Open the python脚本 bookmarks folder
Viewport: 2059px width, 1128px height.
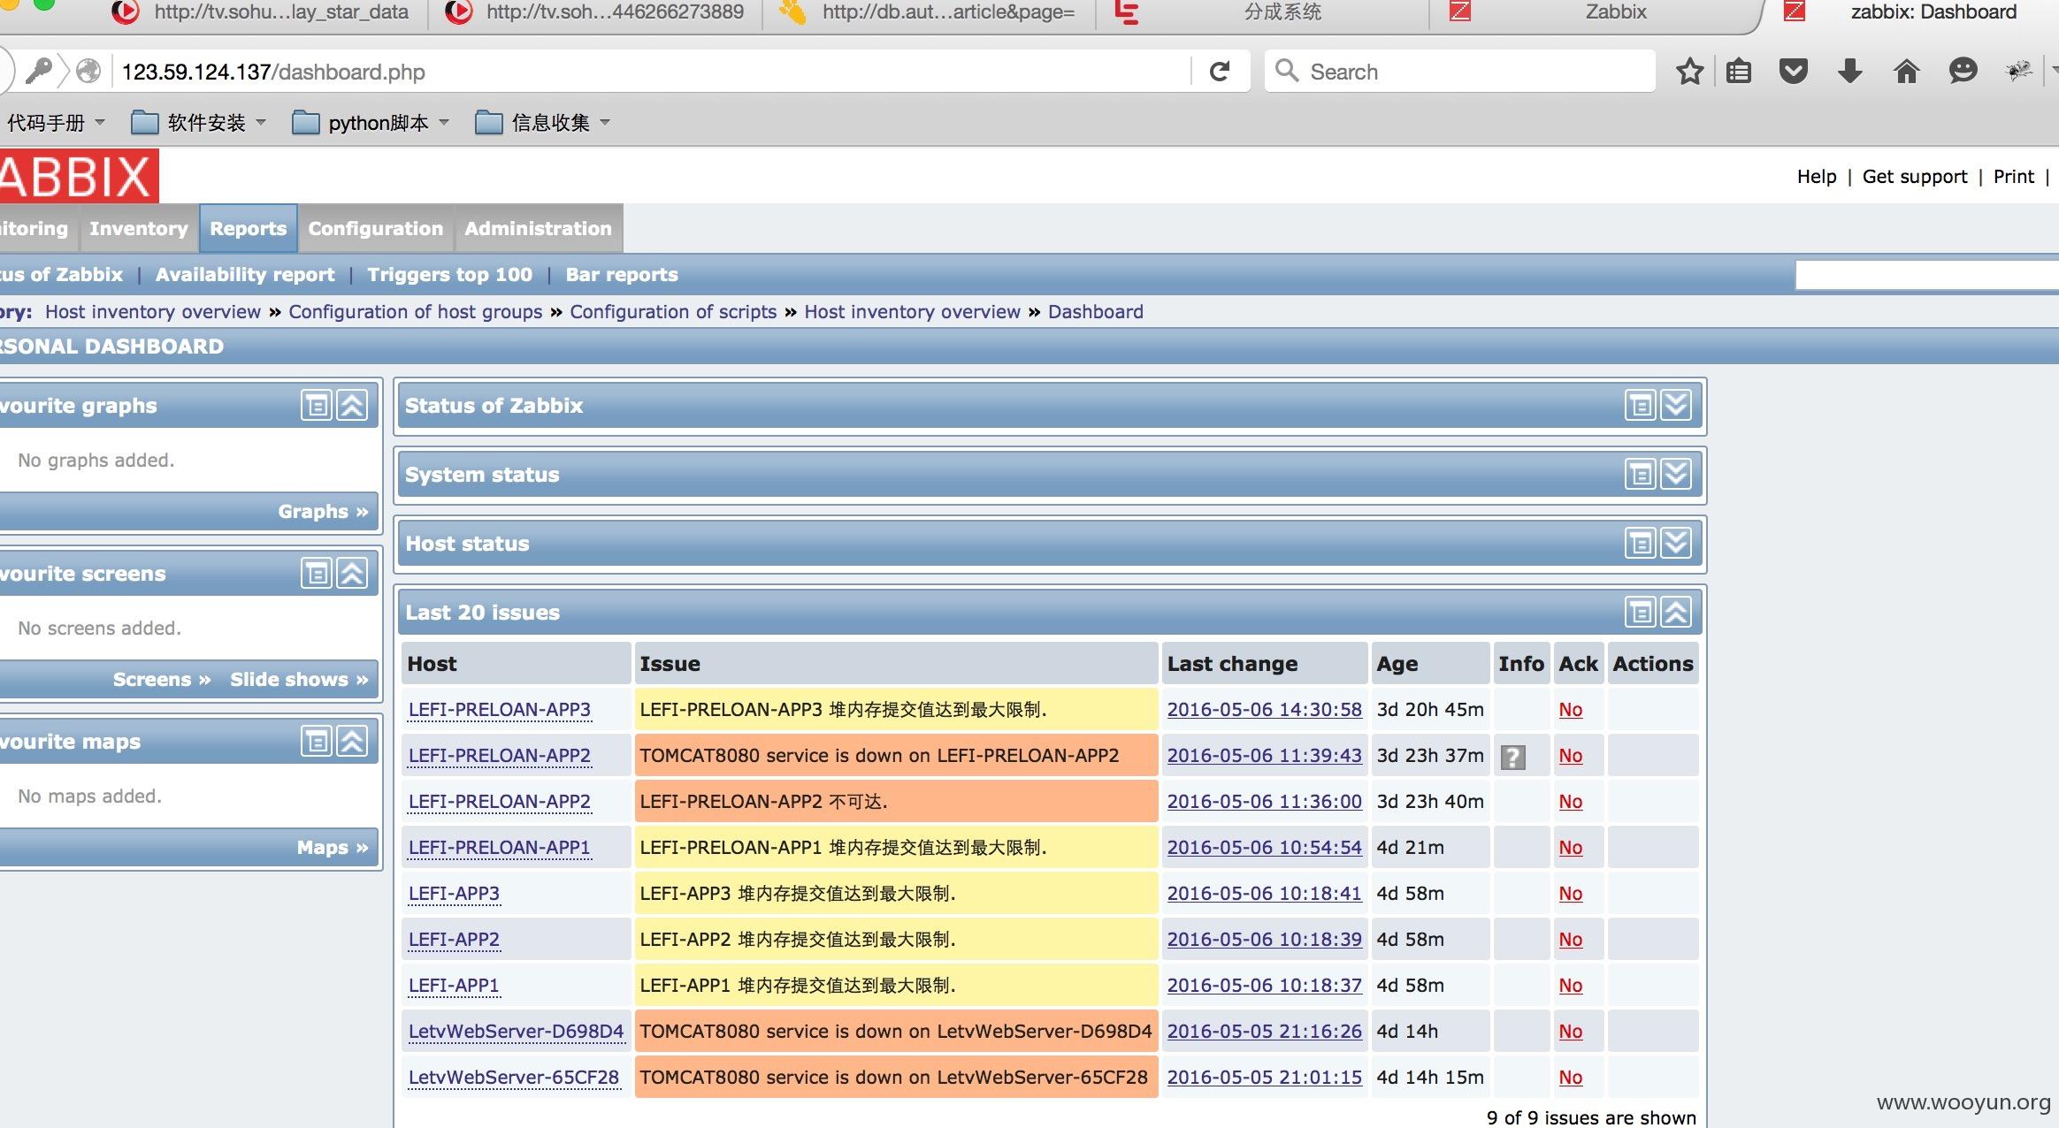click(371, 123)
